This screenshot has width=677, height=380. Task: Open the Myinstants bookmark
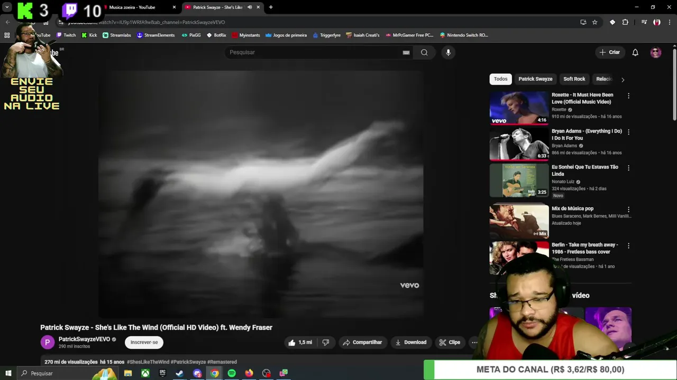[246, 35]
